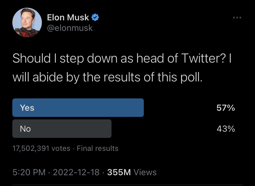
Task: Open the three-dot more options menu
Action: click(x=237, y=18)
